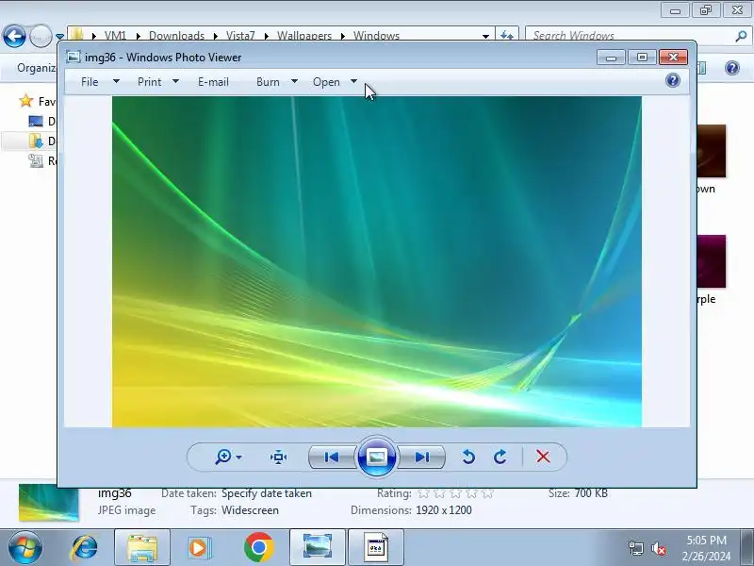Fit image to window (actual size button)
This screenshot has width=754, height=566.
(278, 457)
